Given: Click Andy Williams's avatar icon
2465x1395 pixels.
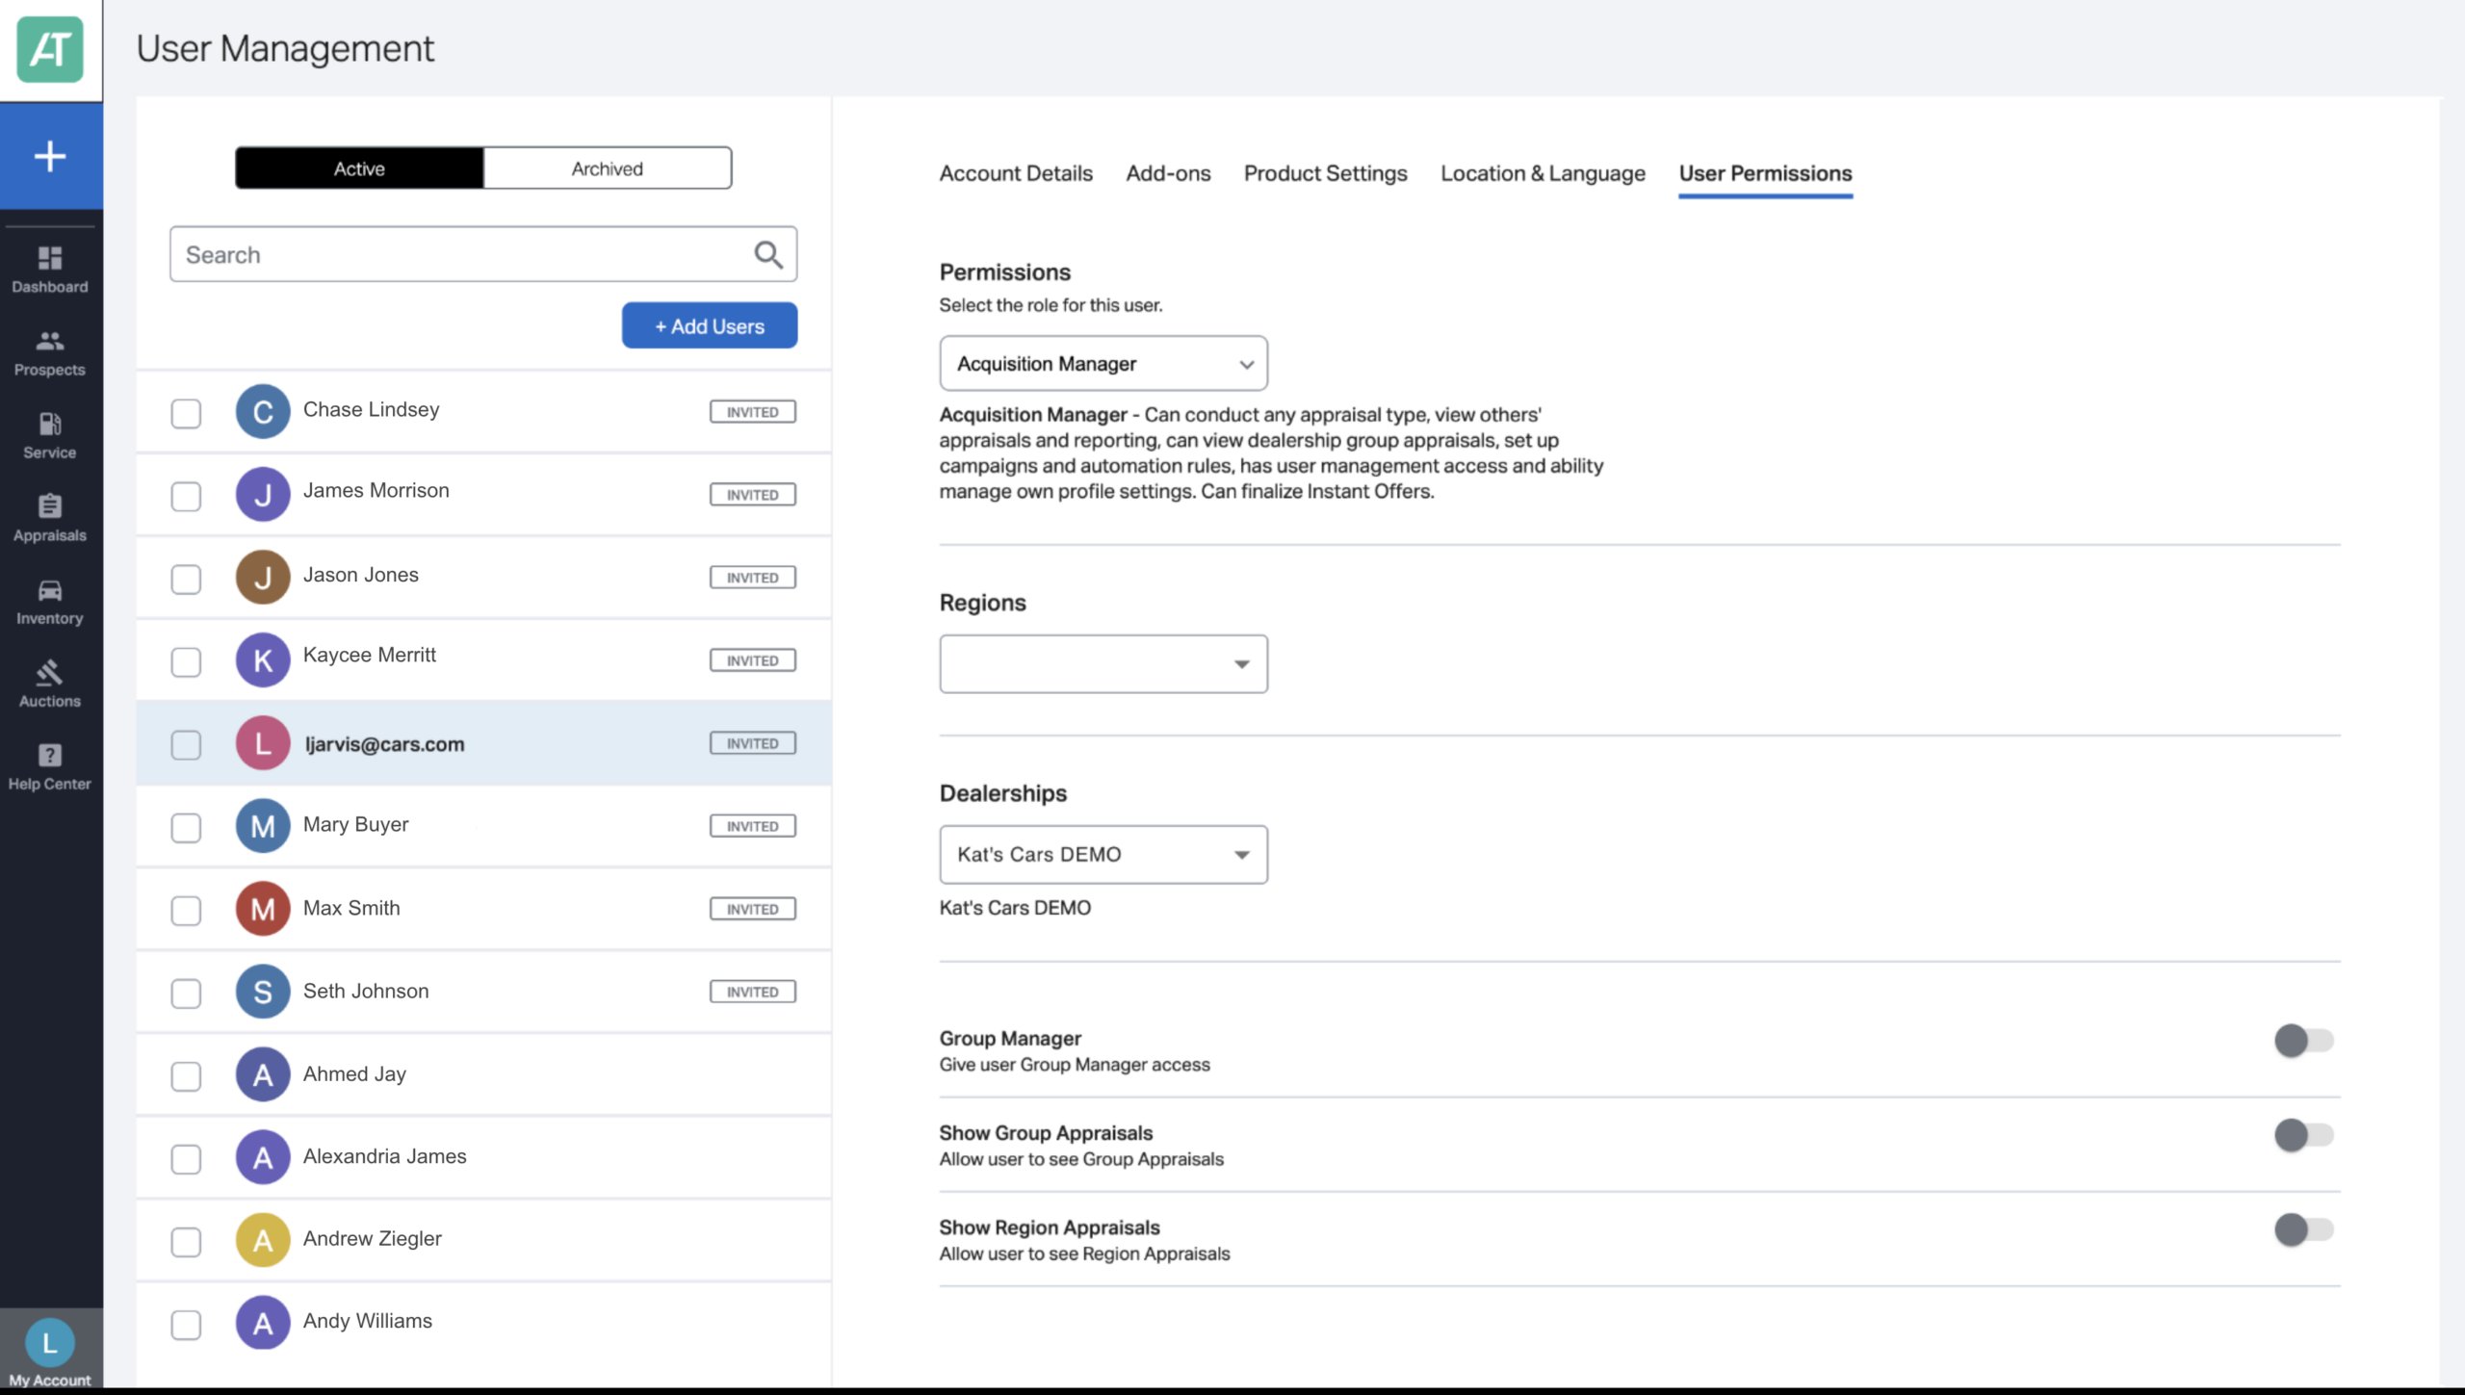Looking at the screenshot, I should (x=263, y=1323).
